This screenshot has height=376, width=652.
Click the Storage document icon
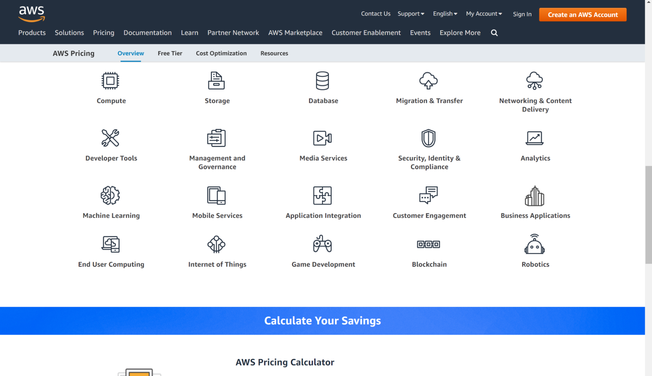(x=216, y=81)
